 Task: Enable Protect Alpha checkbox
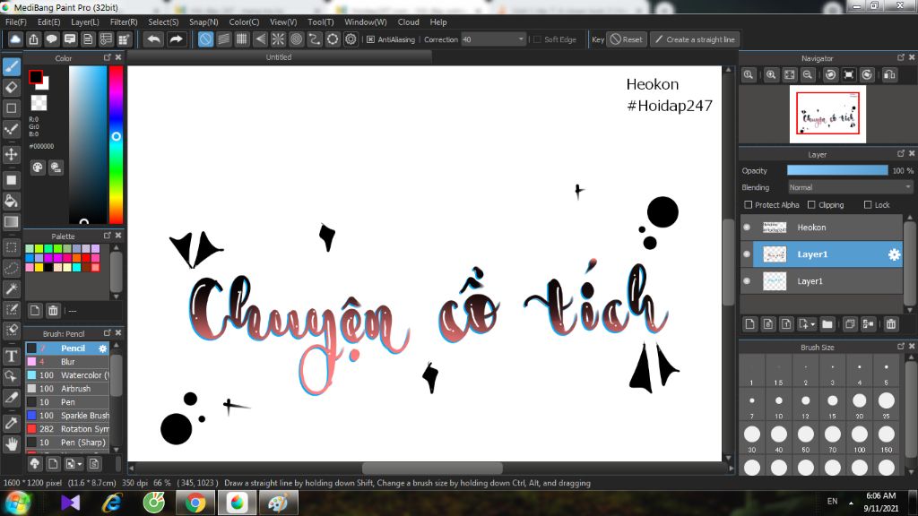point(749,205)
